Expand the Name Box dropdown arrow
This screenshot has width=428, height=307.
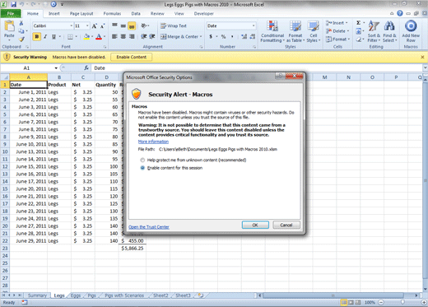point(56,68)
